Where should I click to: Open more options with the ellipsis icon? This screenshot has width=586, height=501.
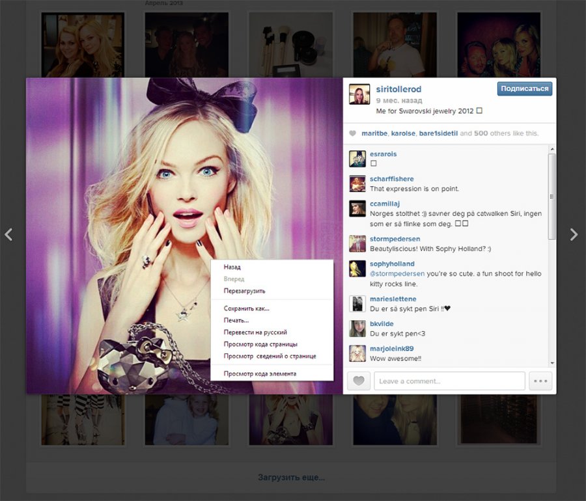point(540,381)
